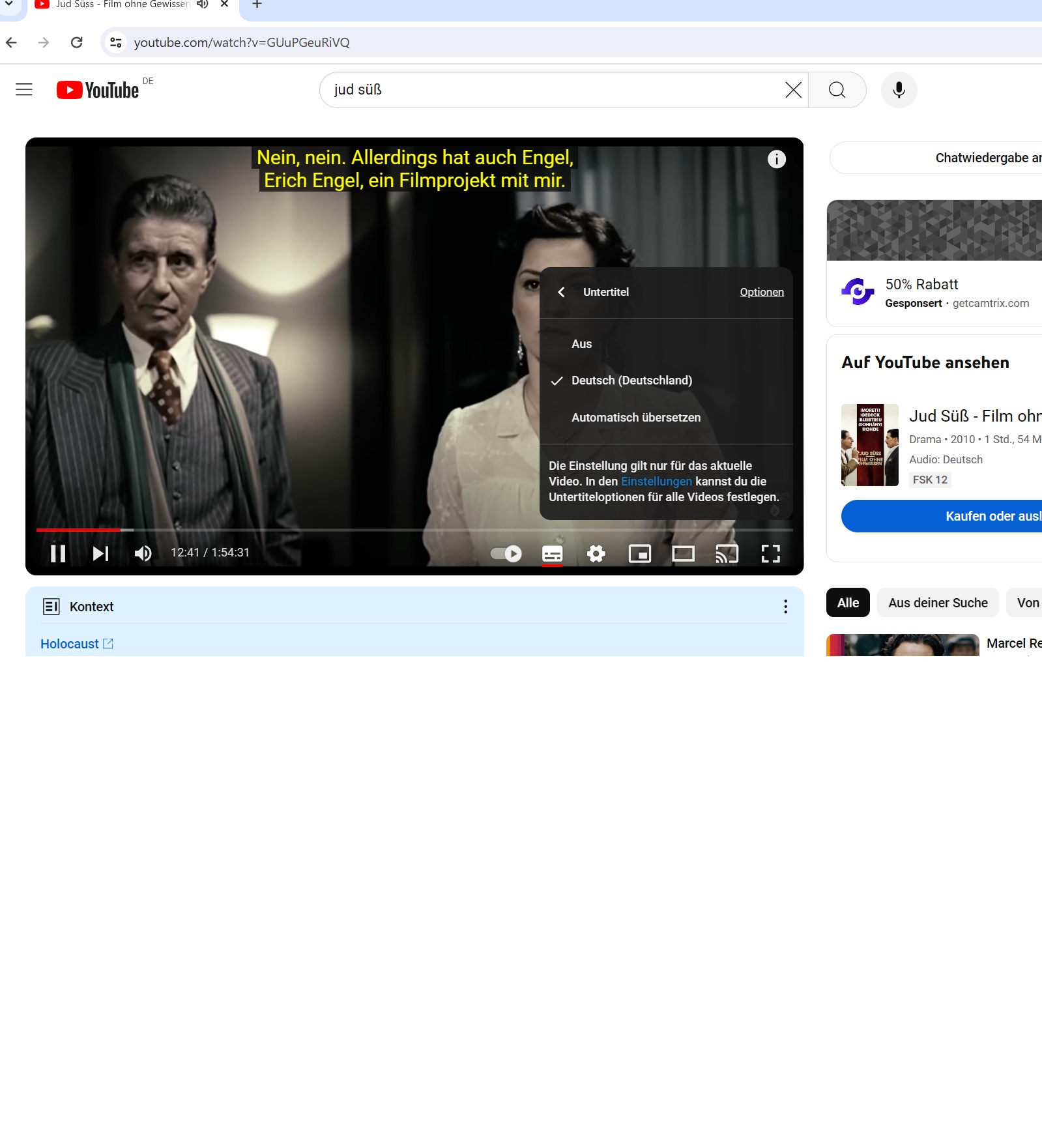This screenshot has width=1042, height=1126.
Task: Navigate back in browser
Action: (12, 42)
